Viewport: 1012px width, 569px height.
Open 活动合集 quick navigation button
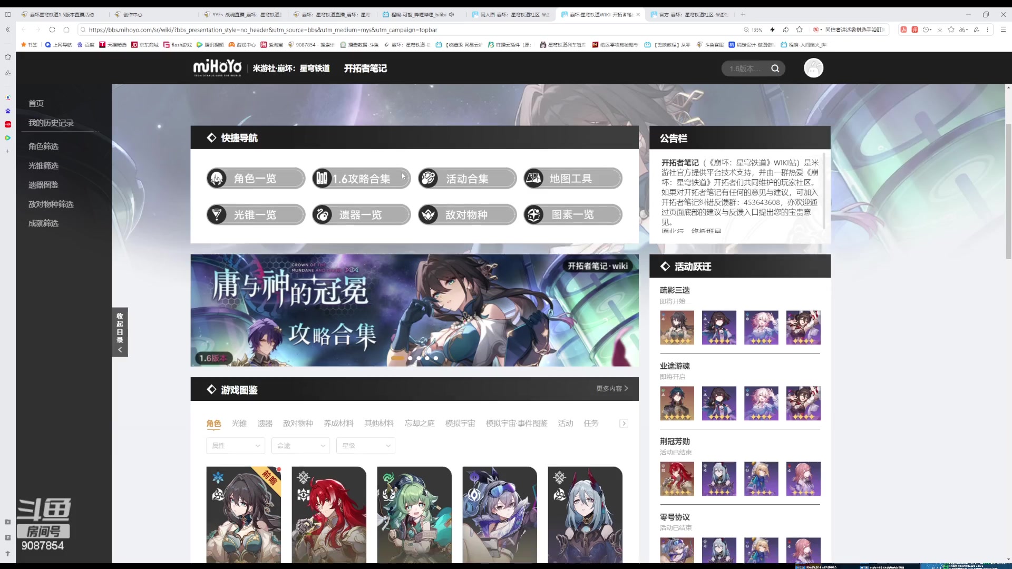click(x=467, y=179)
